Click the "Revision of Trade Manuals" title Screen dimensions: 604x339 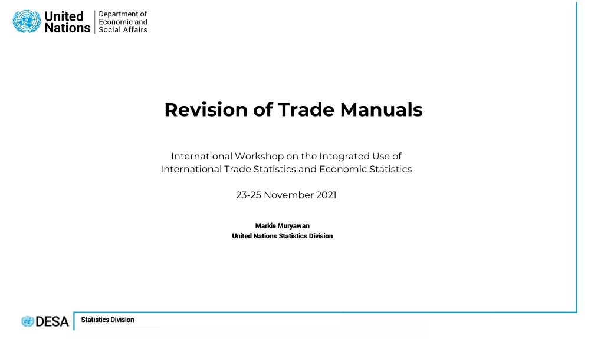294,109
